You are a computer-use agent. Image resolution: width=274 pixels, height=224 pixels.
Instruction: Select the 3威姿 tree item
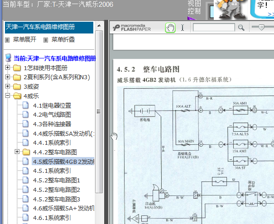[31, 86]
